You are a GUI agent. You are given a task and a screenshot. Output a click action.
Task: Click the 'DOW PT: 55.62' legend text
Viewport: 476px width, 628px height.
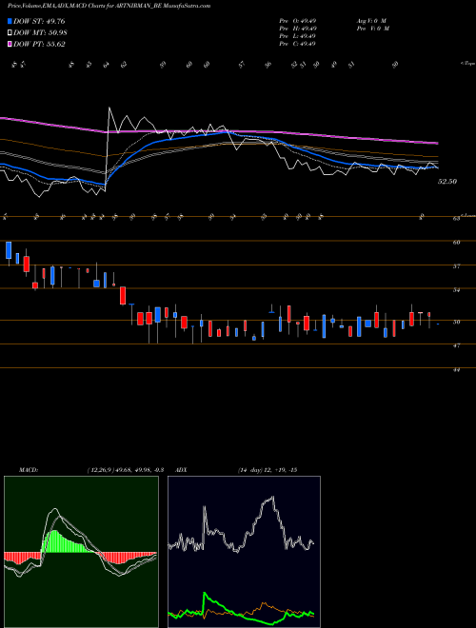point(39,44)
